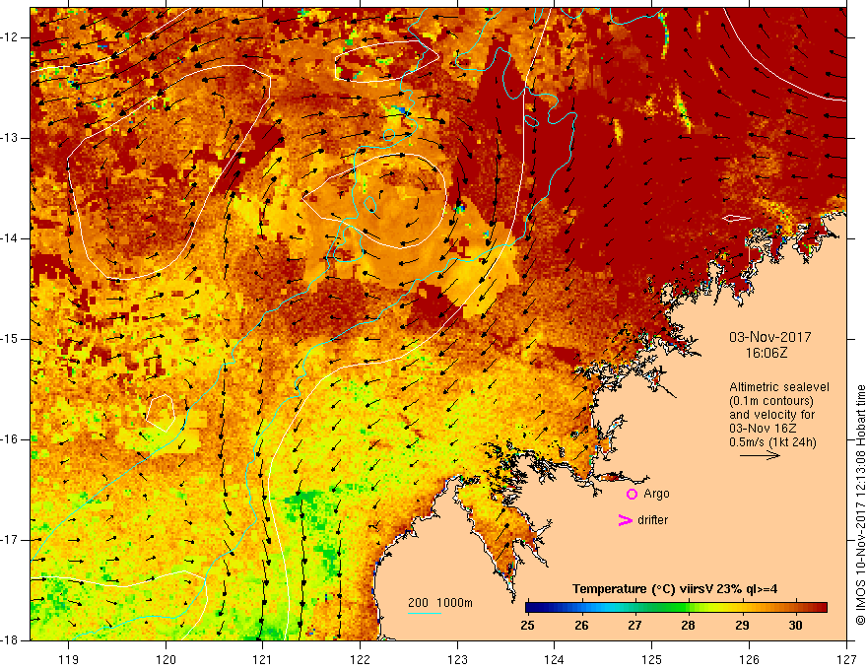
Task: Click longitude axis label 125
Action: pos(652,659)
